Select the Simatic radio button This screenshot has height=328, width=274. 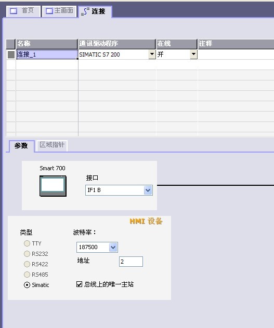coord(27,285)
